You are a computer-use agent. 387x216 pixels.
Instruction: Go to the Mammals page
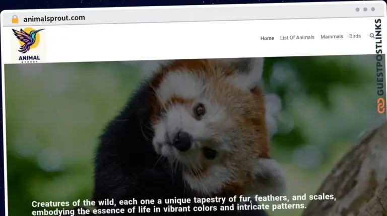(x=332, y=37)
